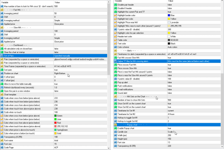Viewport: 224px width, 150px height.
Task: Toggle the 'Price crosses Fast MA' true value
Action: (169, 65)
